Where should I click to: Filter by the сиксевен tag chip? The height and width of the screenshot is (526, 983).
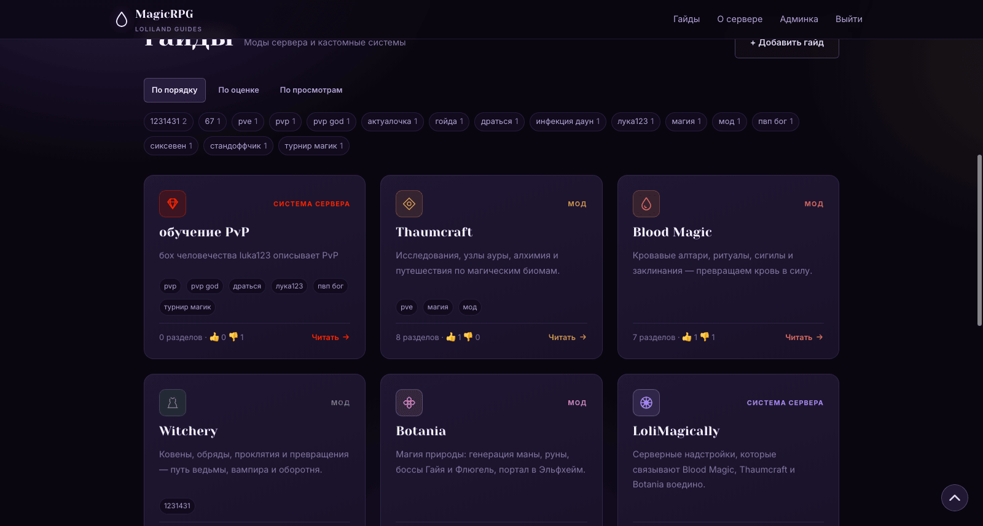pyautogui.click(x=171, y=146)
